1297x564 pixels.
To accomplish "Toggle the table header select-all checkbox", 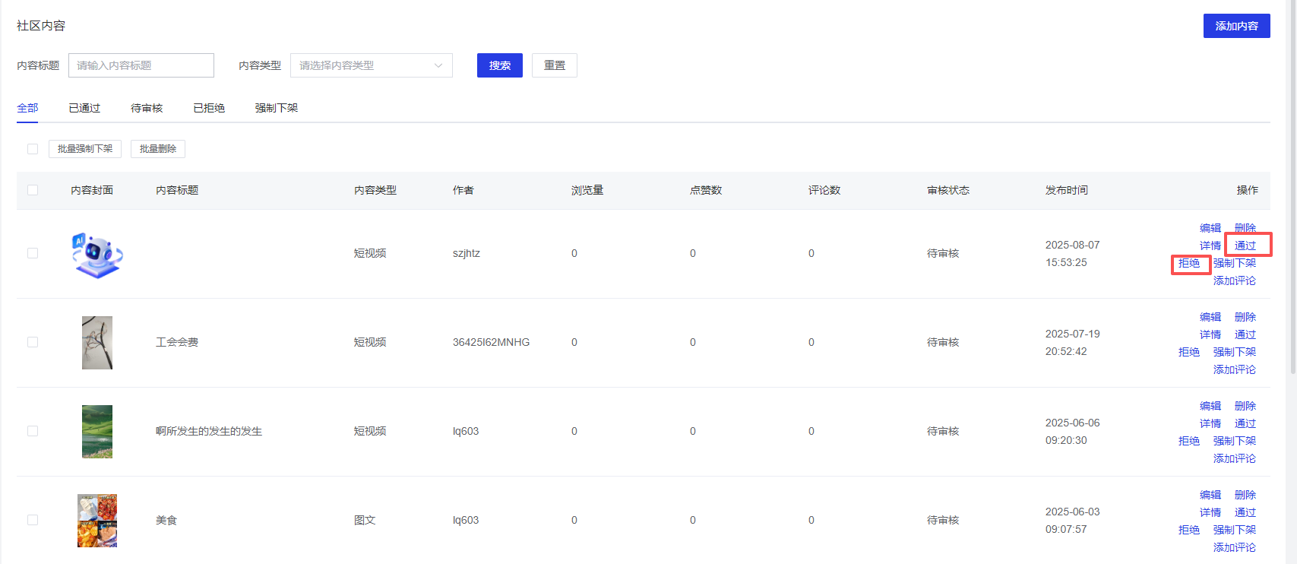I will point(33,190).
